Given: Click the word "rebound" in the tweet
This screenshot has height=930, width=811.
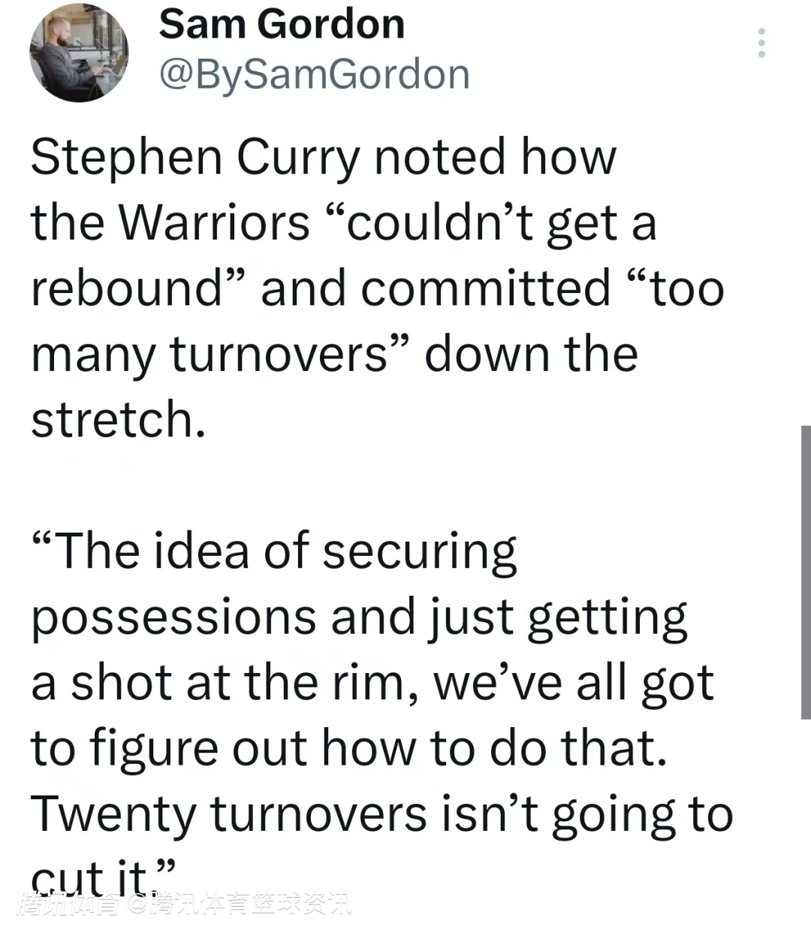Looking at the screenshot, I should (128, 288).
